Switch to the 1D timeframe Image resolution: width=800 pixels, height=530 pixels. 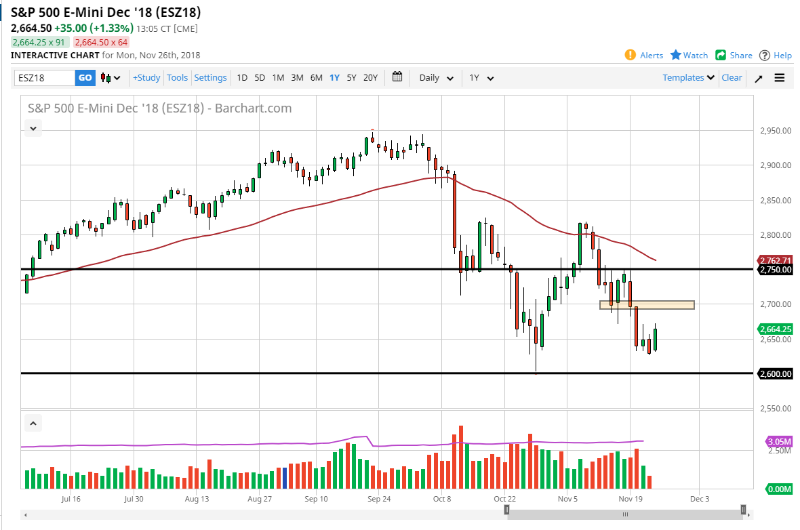242,77
